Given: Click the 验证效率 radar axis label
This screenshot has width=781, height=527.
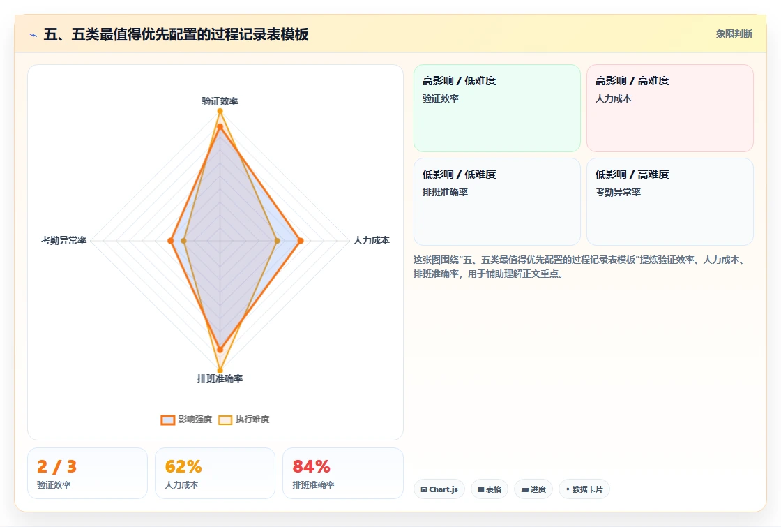Looking at the screenshot, I should point(220,101).
